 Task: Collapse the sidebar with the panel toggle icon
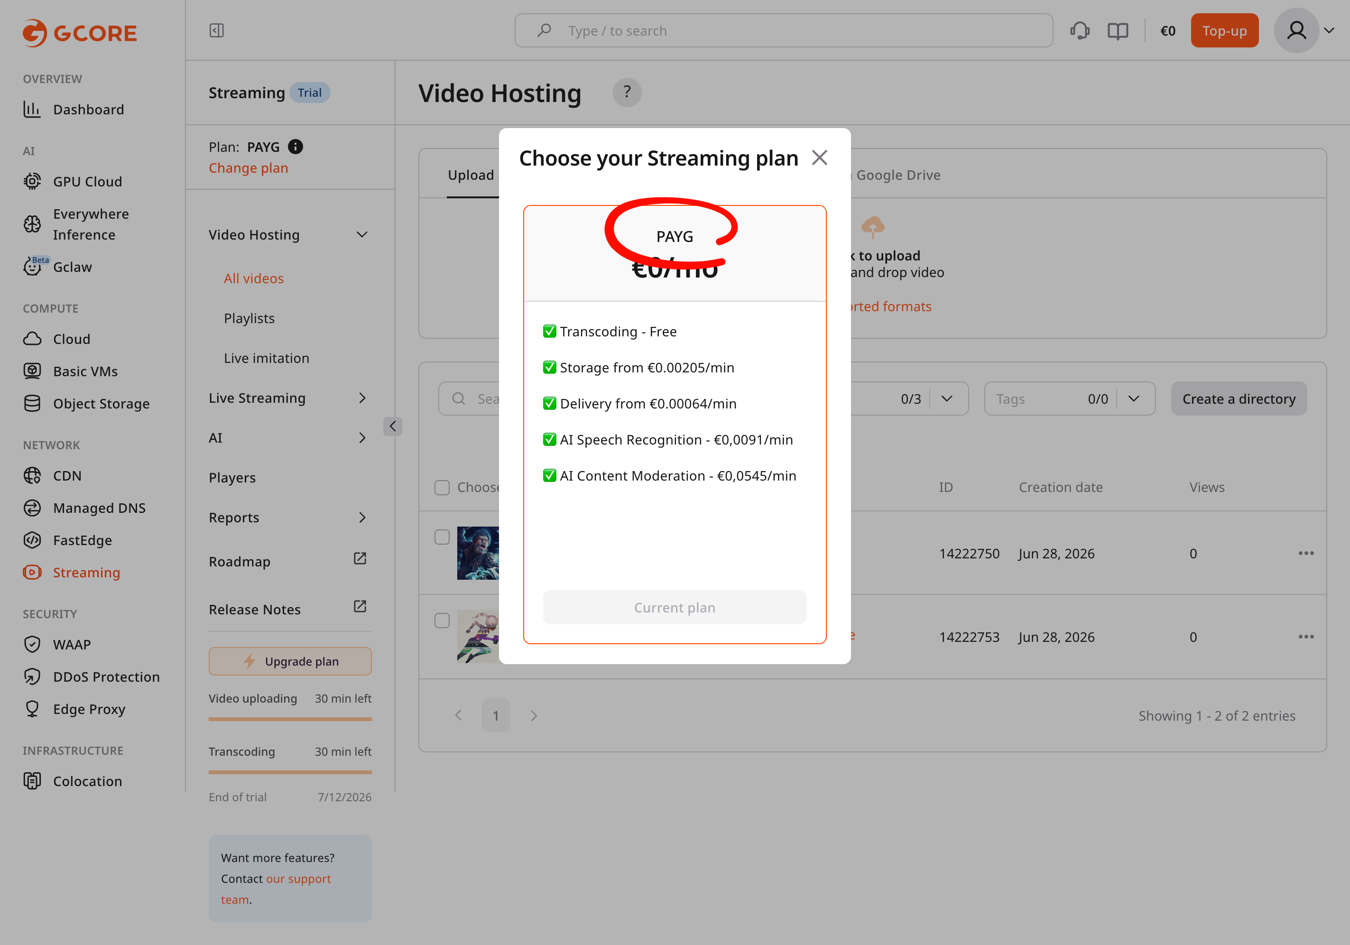[216, 30]
